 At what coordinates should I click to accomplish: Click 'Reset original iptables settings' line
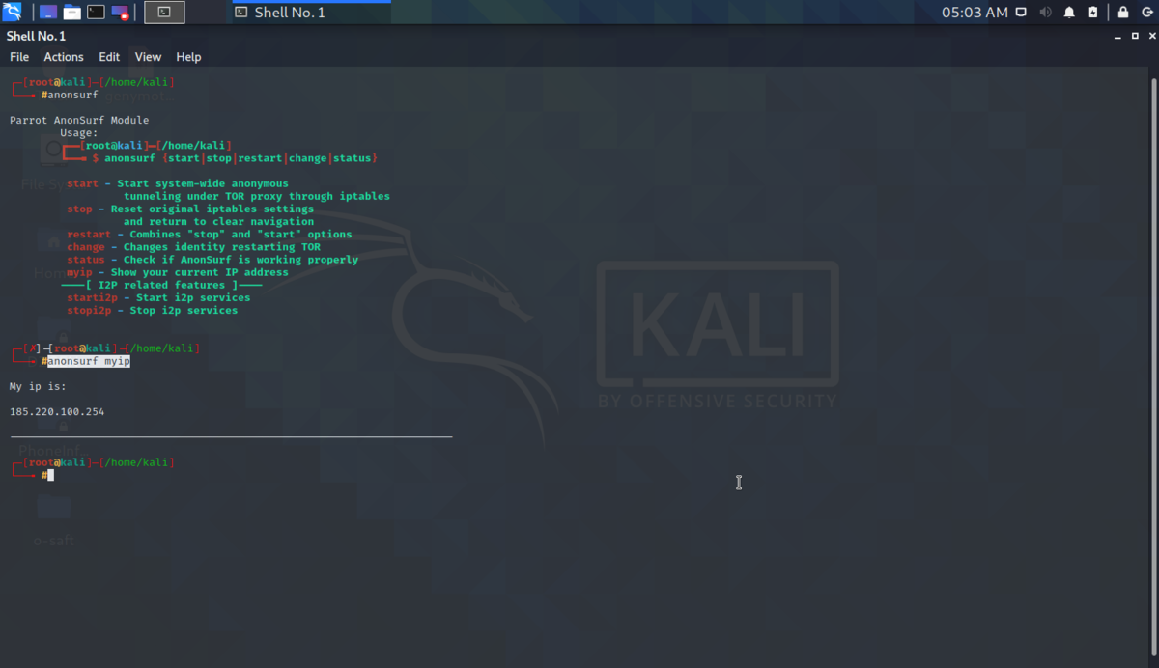(x=212, y=209)
